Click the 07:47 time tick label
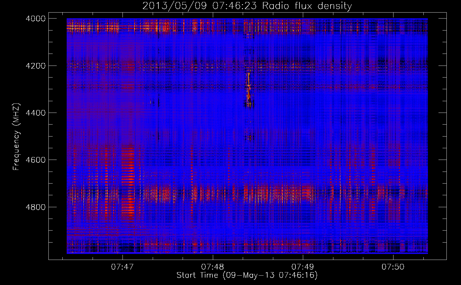The image size is (461, 285). point(123,267)
